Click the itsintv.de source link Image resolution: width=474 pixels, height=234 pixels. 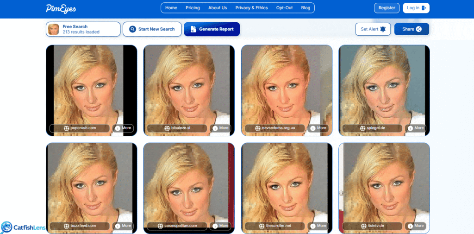(373, 226)
